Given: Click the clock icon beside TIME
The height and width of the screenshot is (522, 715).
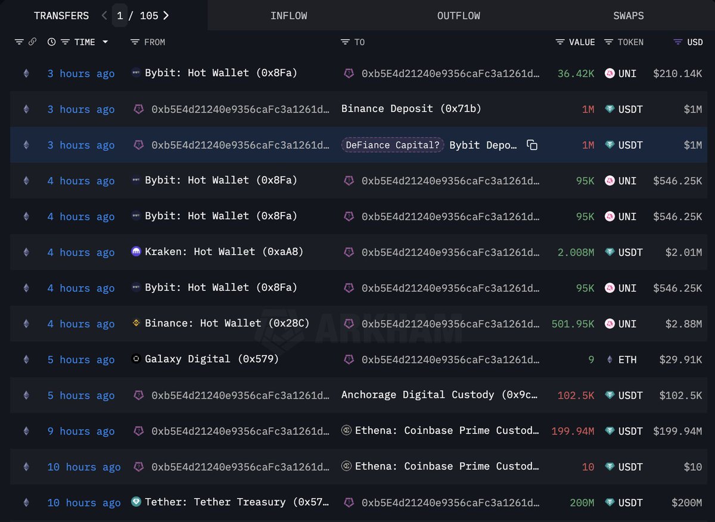Looking at the screenshot, I should click(x=51, y=42).
